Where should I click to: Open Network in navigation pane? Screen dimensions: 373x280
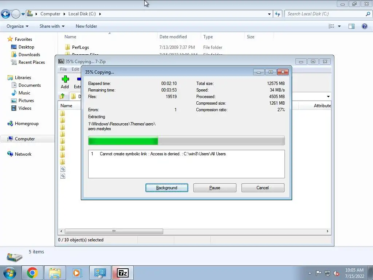[23, 154]
